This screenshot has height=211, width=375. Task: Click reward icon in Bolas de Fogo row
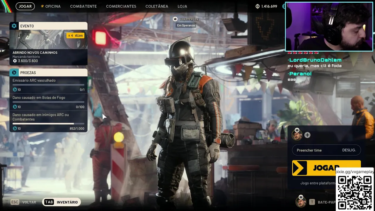[x=15, y=107]
